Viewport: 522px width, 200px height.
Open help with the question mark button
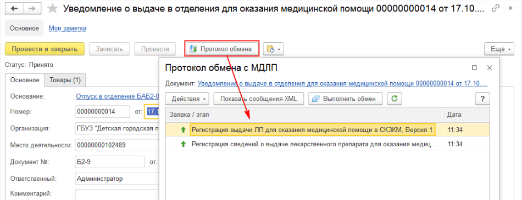click(482, 99)
